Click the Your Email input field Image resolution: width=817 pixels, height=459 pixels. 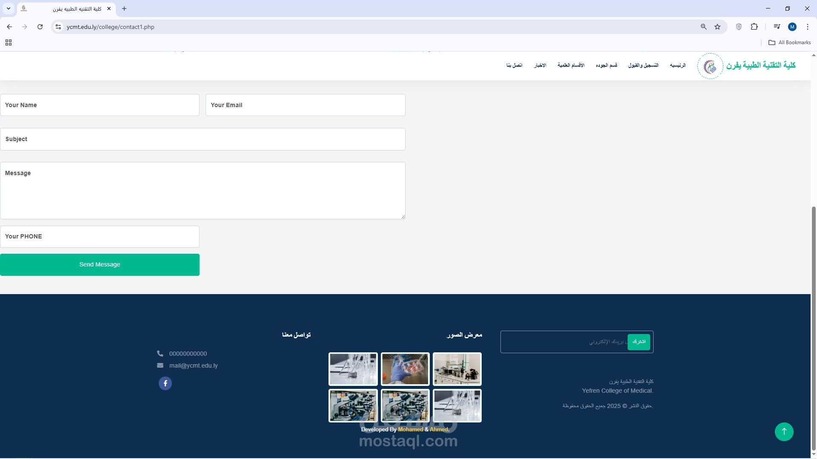(x=305, y=105)
